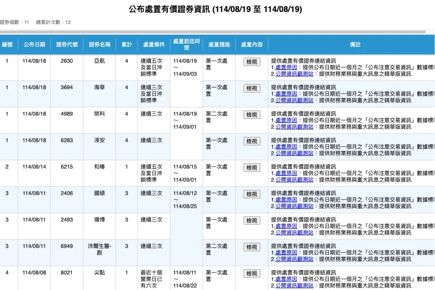Click the 累計 column header

[127, 44]
